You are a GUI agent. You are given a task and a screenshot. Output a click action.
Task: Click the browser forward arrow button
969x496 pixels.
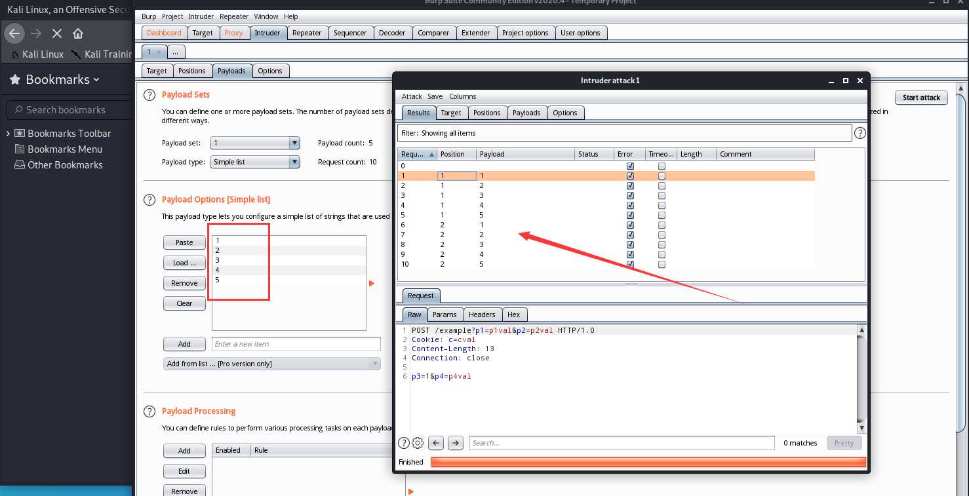(x=36, y=33)
